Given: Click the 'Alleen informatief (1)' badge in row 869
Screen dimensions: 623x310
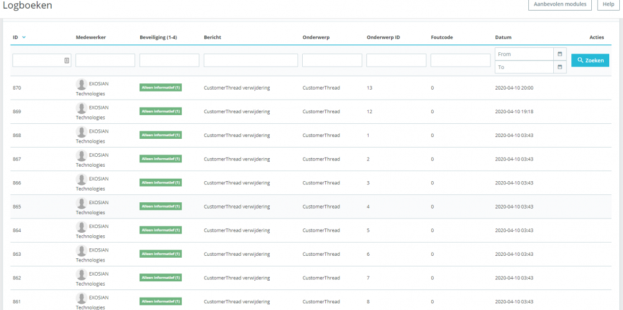Looking at the screenshot, I should [x=160, y=111].
